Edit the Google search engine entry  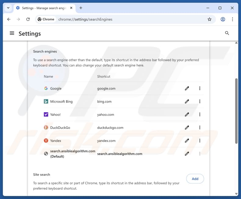(187, 88)
